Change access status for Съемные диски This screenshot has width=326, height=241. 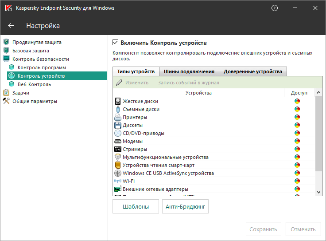pos(297,109)
